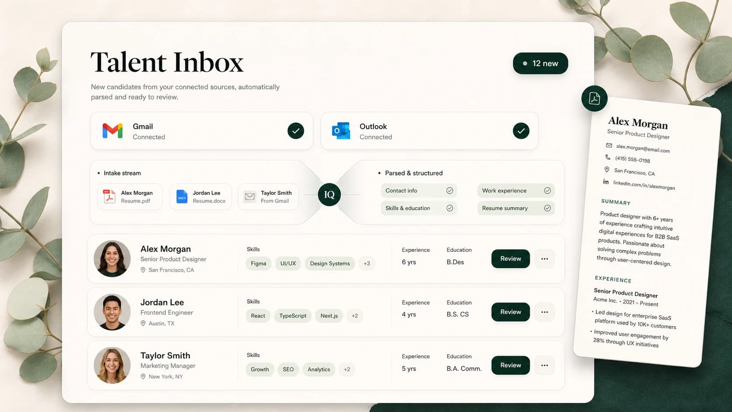Image resolution: width=732 pixels, height=412 pixels.
Task: Click Jordan Lee's B.S. CS education value
Action: (457, 314)
